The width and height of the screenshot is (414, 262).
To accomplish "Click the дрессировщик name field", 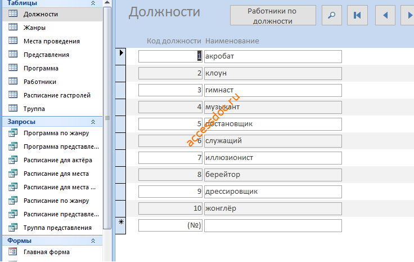I will click(x=273, y=192).
